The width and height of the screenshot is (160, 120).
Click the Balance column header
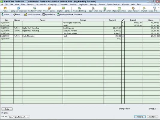point(150,20)
